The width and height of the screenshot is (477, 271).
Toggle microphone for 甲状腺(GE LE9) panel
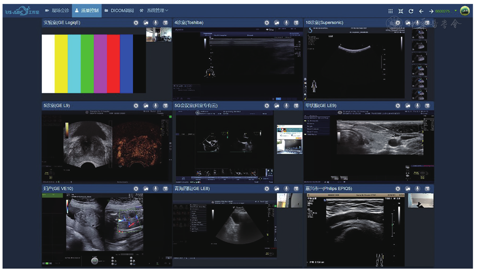click(417, 106)
